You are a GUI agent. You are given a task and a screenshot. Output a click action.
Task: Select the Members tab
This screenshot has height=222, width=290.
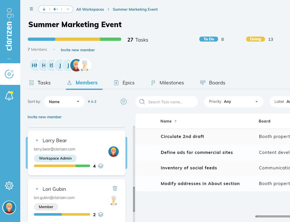point(82,83)
